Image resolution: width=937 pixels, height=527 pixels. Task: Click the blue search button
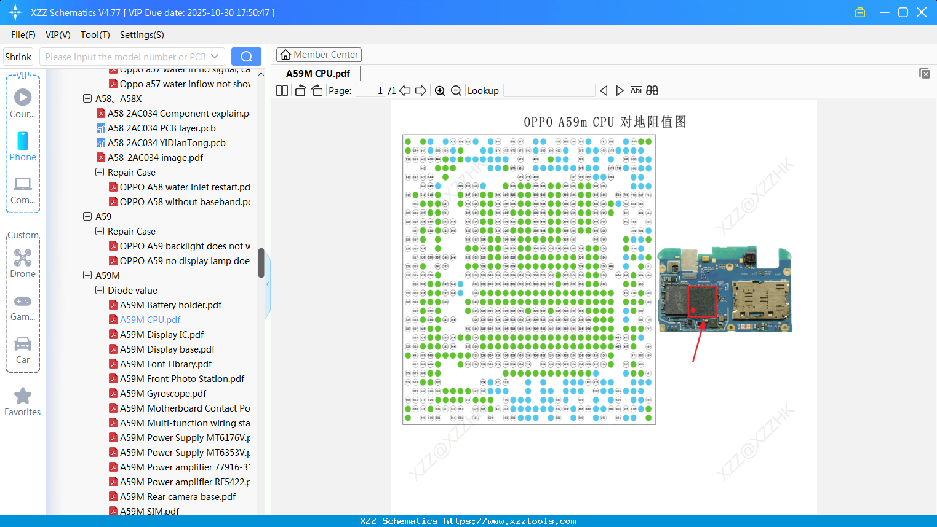pos(246,57)
